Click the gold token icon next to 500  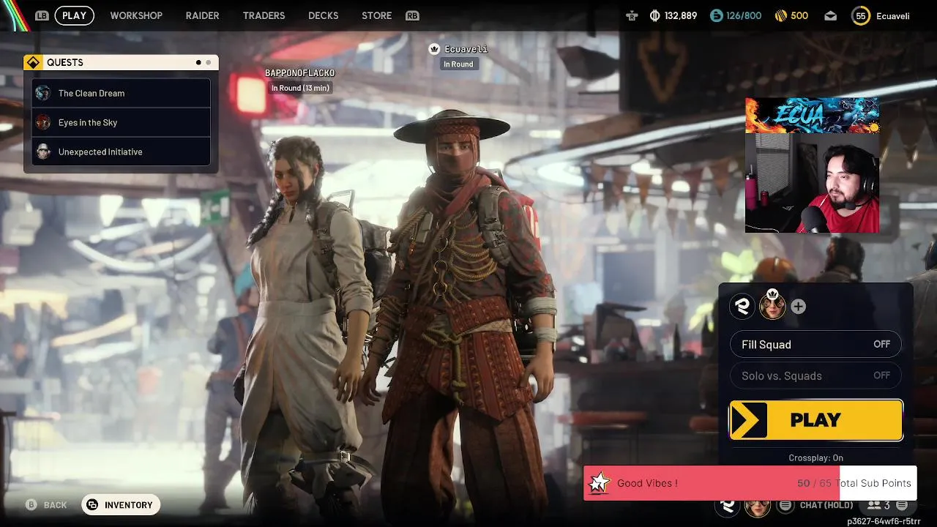click(780, 15)
